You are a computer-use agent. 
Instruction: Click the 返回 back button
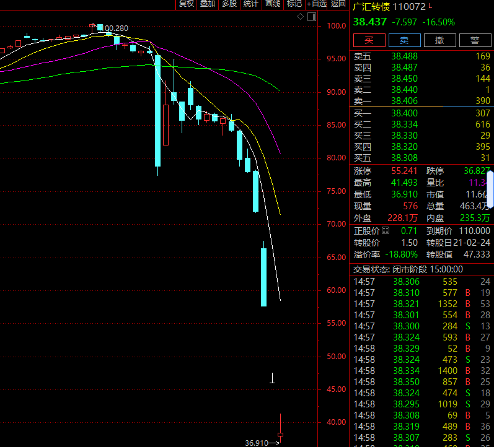(x=338, y=4)
